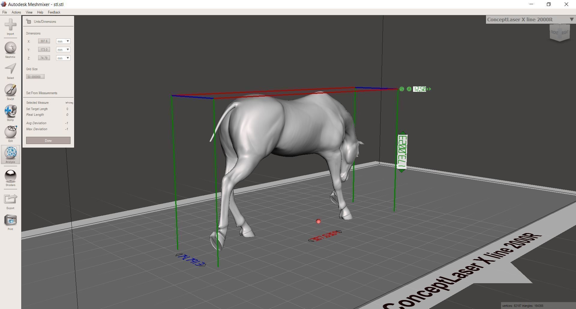The image size is (576, 309).
Task: Restore down the Meshmixer window
Action: [x=549, y=4]
